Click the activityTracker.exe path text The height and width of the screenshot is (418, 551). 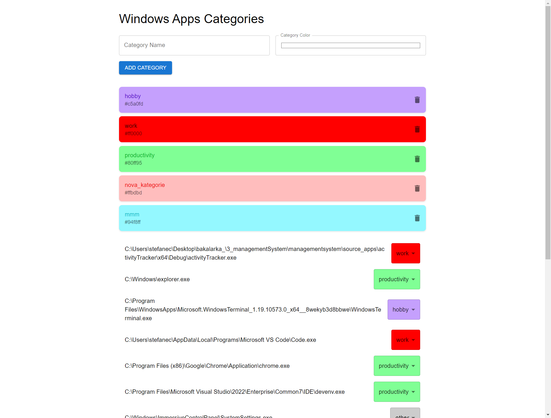[x=254, y=253]
